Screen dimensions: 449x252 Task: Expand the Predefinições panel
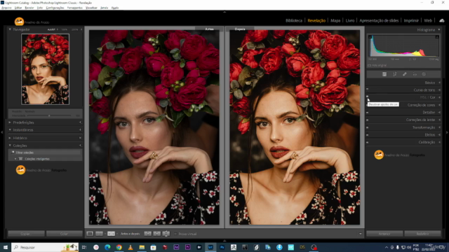(x=10, y=122)
